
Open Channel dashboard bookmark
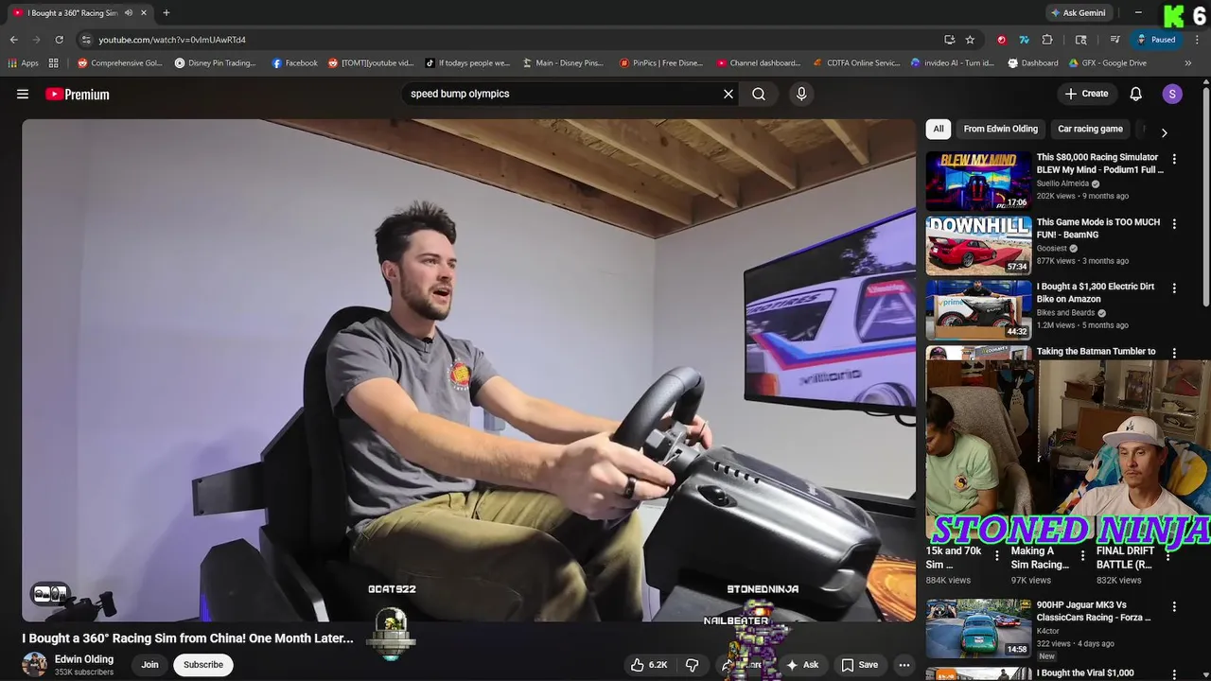(758, 63)
